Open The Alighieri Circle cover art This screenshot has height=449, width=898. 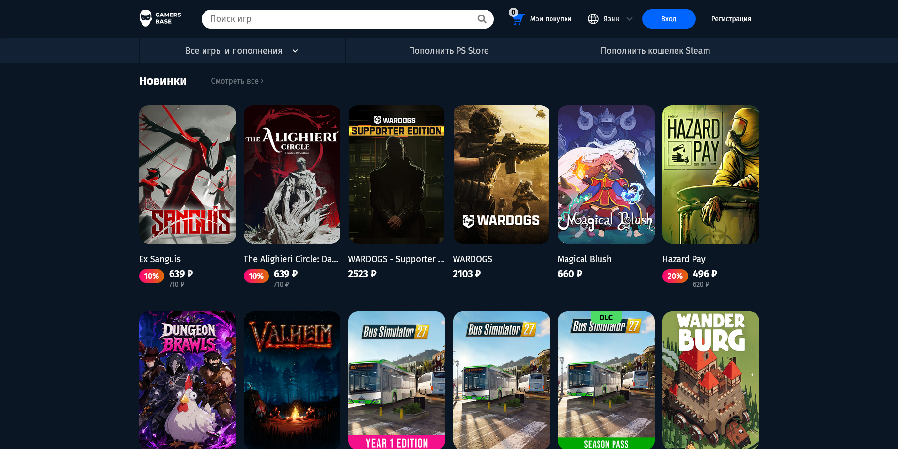click(x=292, y=174)
